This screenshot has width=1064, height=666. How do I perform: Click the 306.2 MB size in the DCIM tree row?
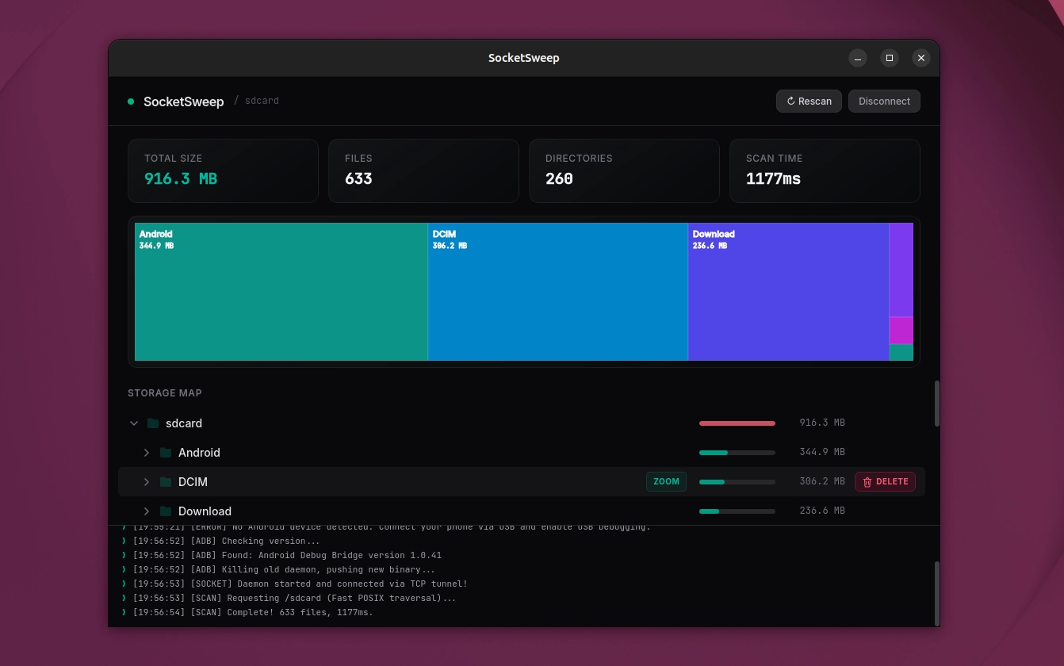(x=822, y=482)
